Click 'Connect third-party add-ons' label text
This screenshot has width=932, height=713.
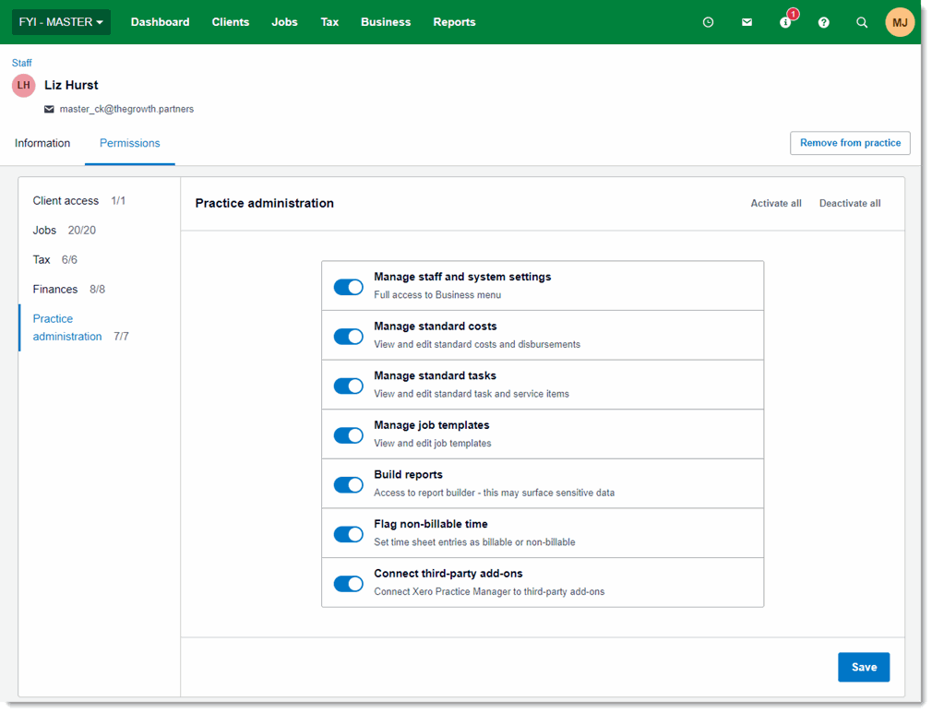pos(448,574)
